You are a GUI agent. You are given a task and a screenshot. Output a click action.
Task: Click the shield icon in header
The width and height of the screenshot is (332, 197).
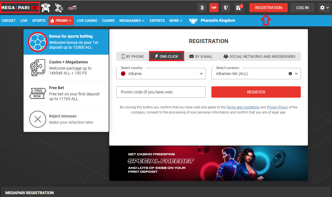[x=226, y=8]
